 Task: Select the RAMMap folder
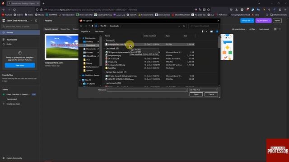[x=149, y=68]
